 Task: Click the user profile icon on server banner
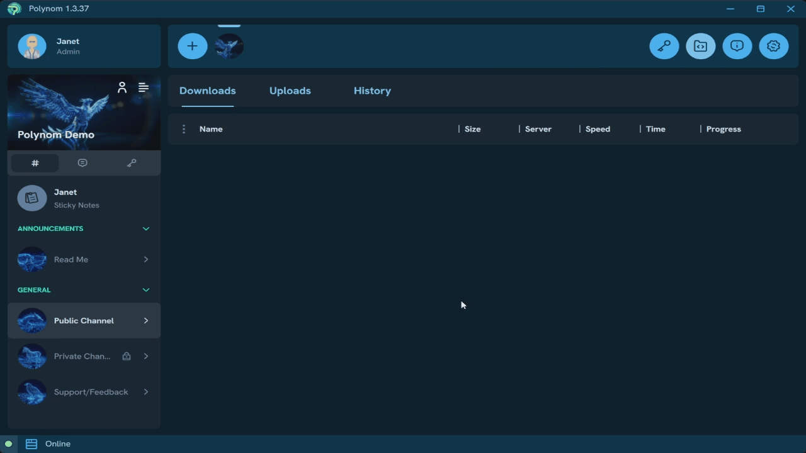(122, 87)
